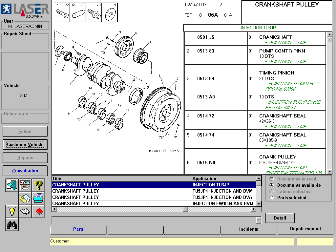The height and width of the screenshot is (252, 336).
Task: Click the Title list vertical scroll thumb
Action: point(259,183)
